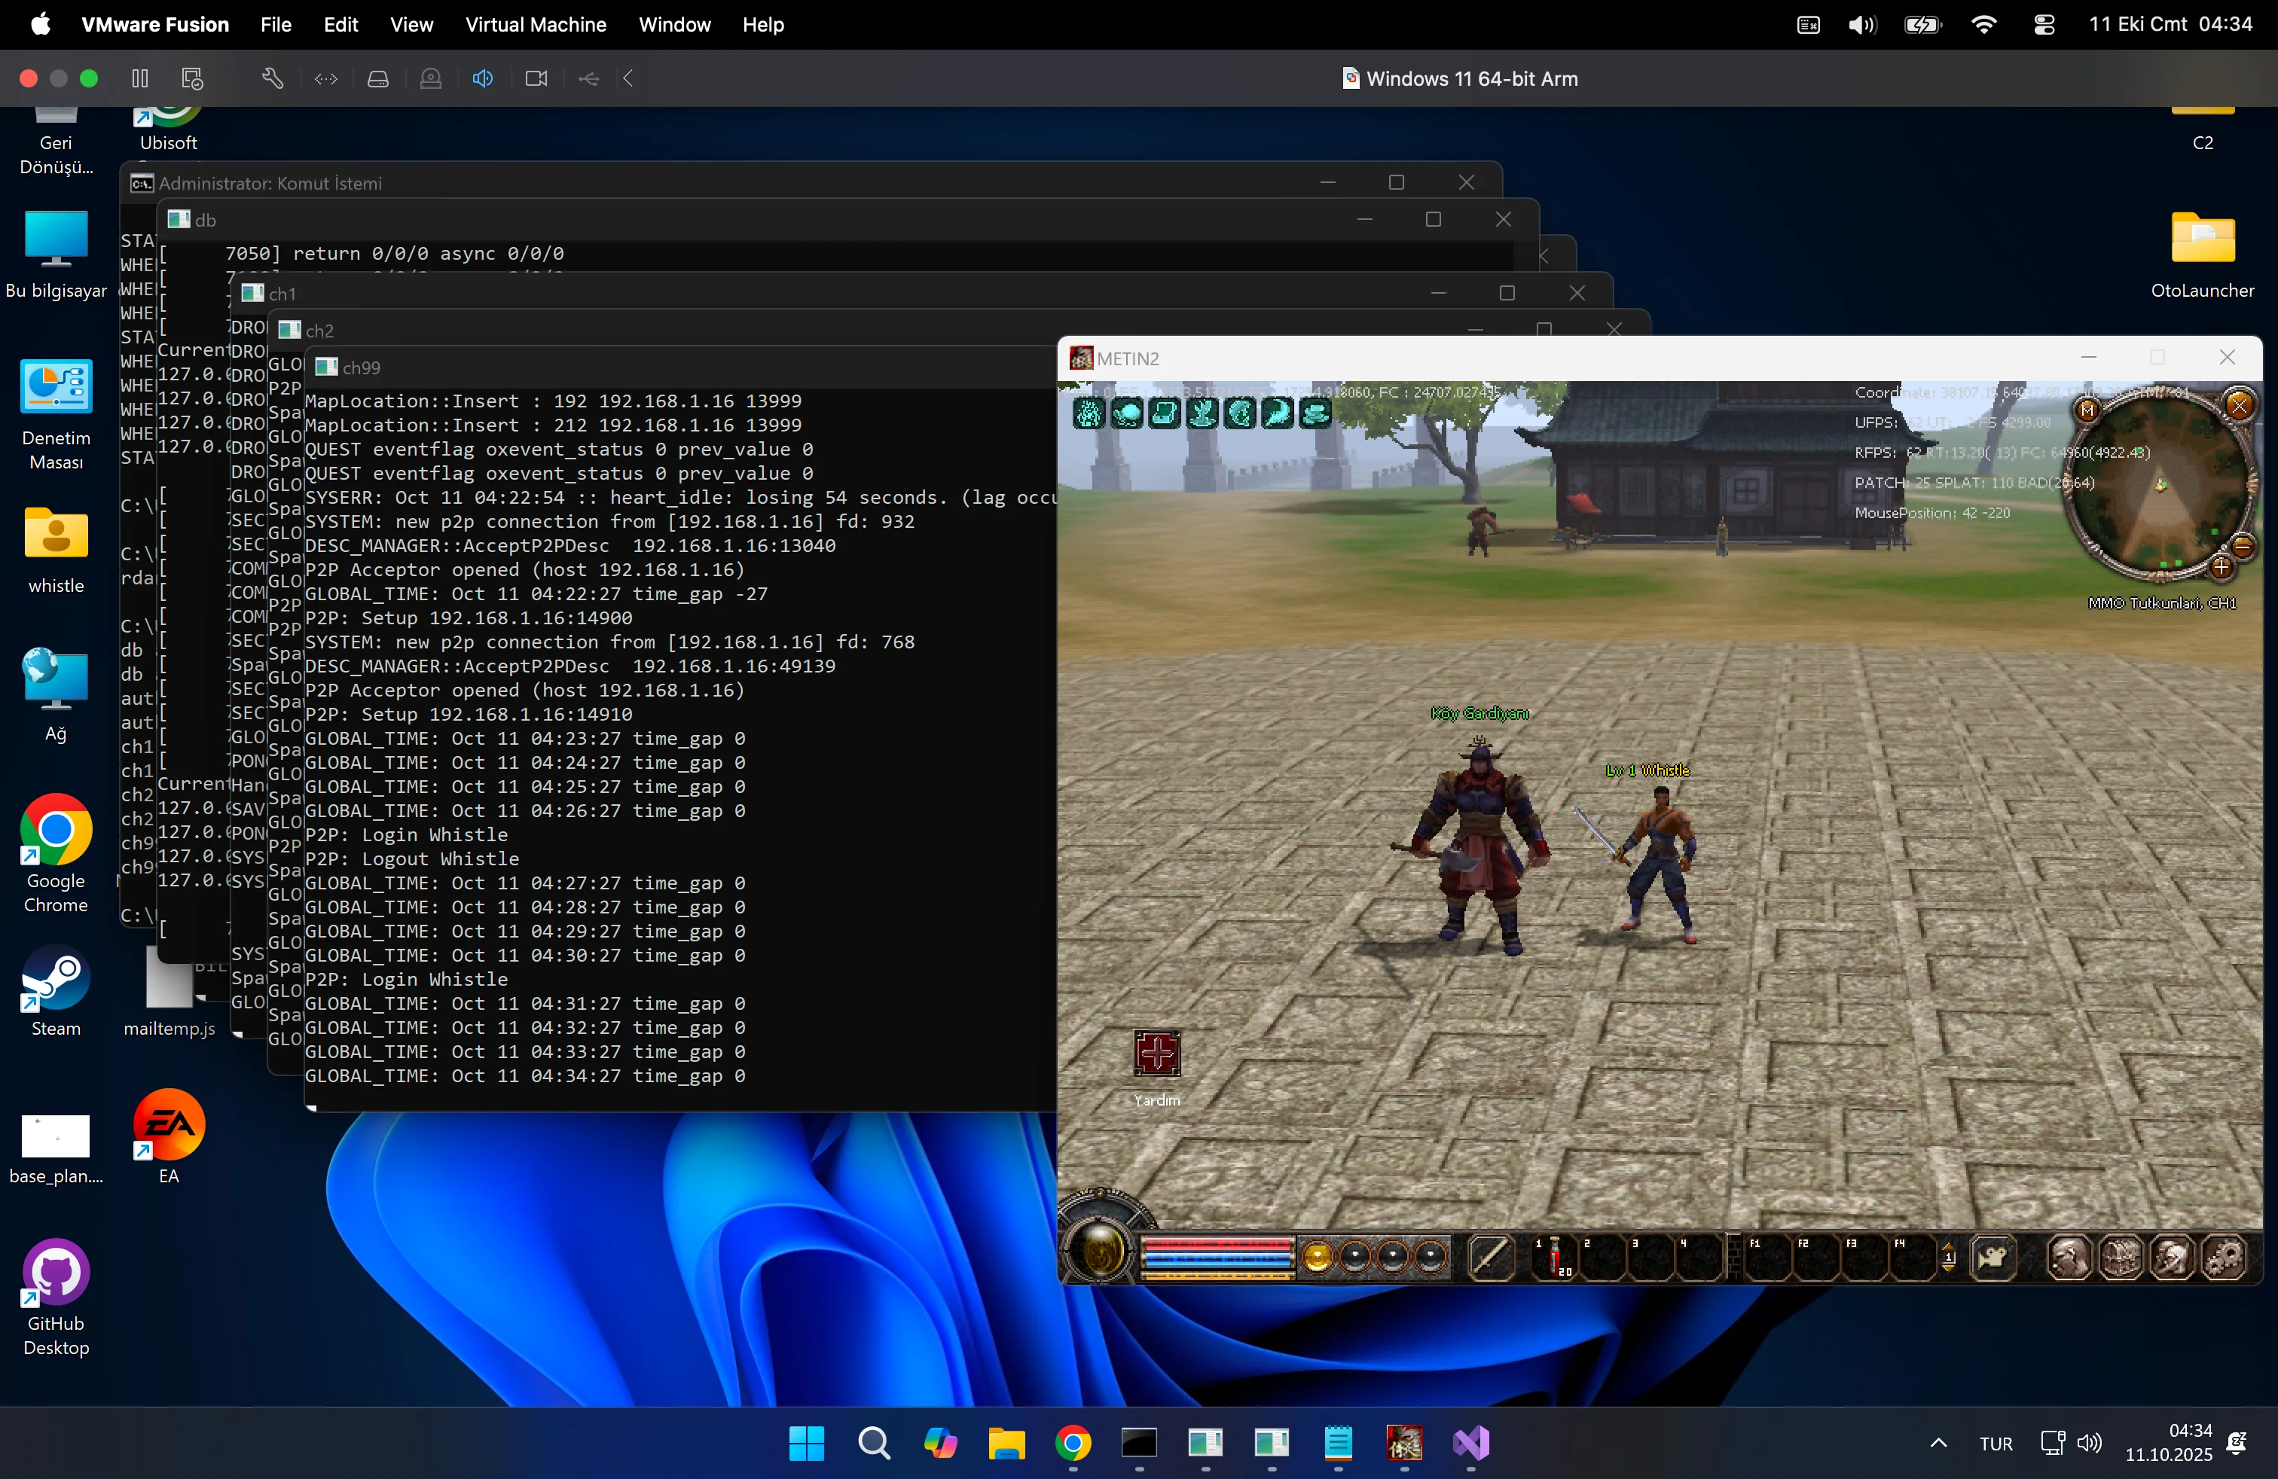
Task: Zoom in minimap with plus button
Action: (2222, 566)
